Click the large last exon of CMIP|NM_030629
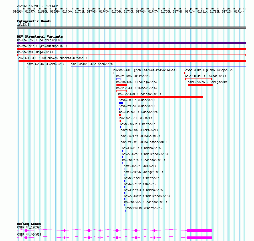 [199, 238]
